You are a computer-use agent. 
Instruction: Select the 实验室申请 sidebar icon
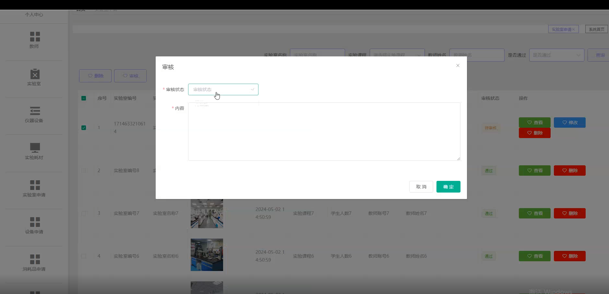34,189
